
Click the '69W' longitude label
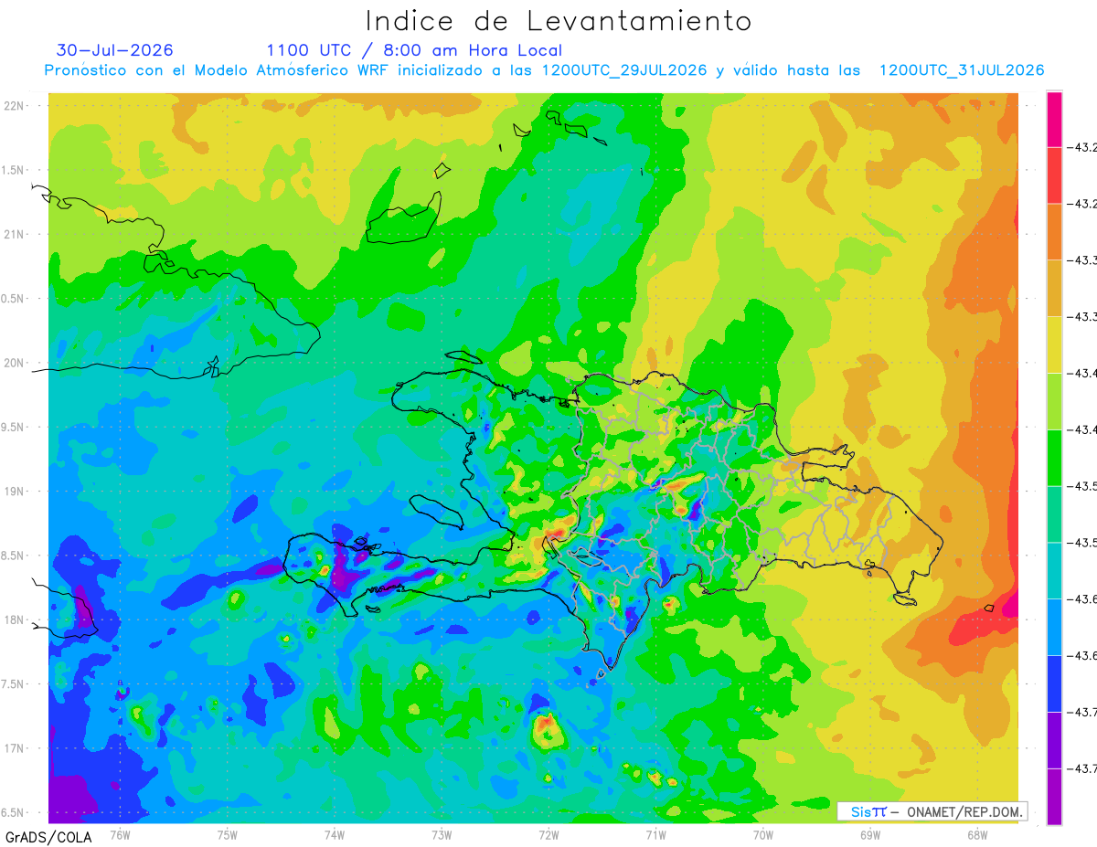click(870, 834)
